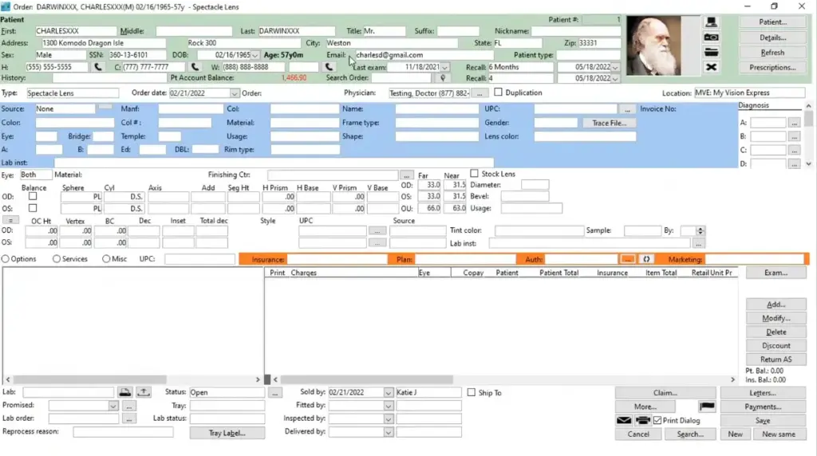Viewport: 817px width, 456px height.
Task: Enable the Stock Lens checkbox
Action: coord(474,173)
